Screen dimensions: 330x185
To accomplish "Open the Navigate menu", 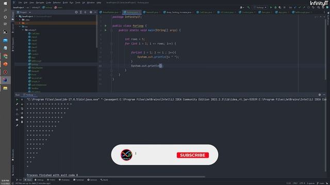I will coord(40,3).
